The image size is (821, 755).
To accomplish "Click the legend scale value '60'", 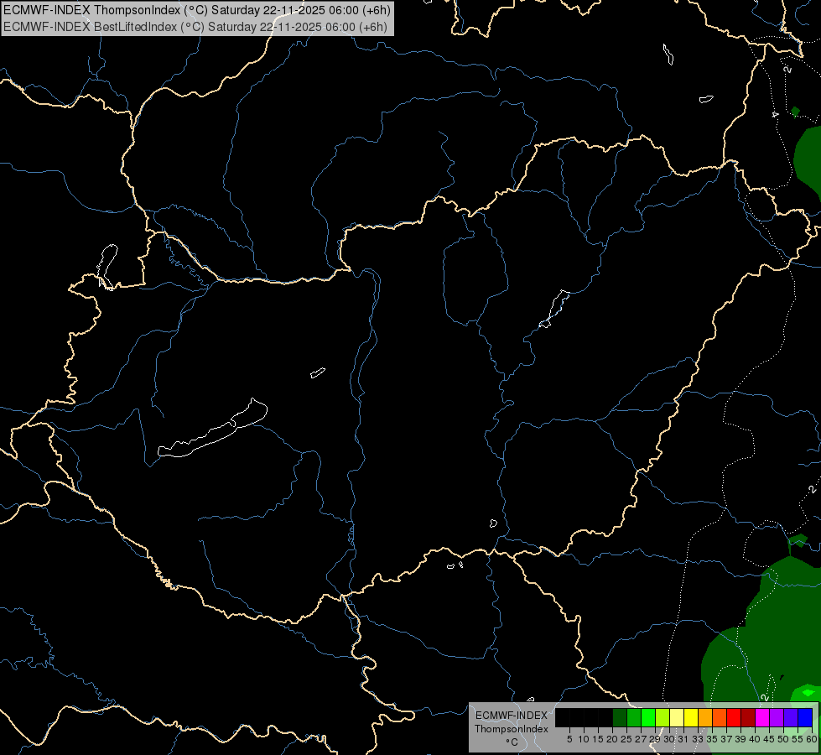I will (x=811, y=739).
